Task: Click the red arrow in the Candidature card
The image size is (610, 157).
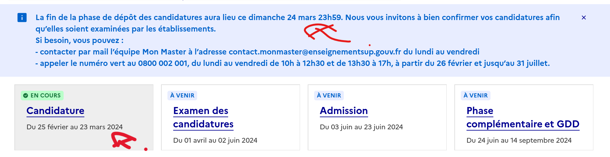Action: click(123, 141)
